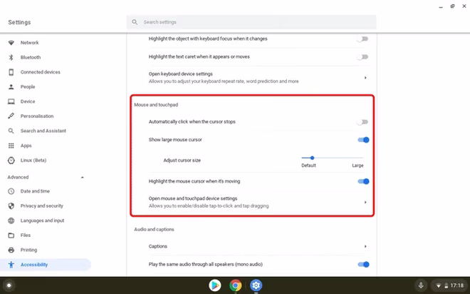The height and width of the screenshot is (294, 470).
Task: Open keyboard device settings link text
Action: (x=181, y=74)
